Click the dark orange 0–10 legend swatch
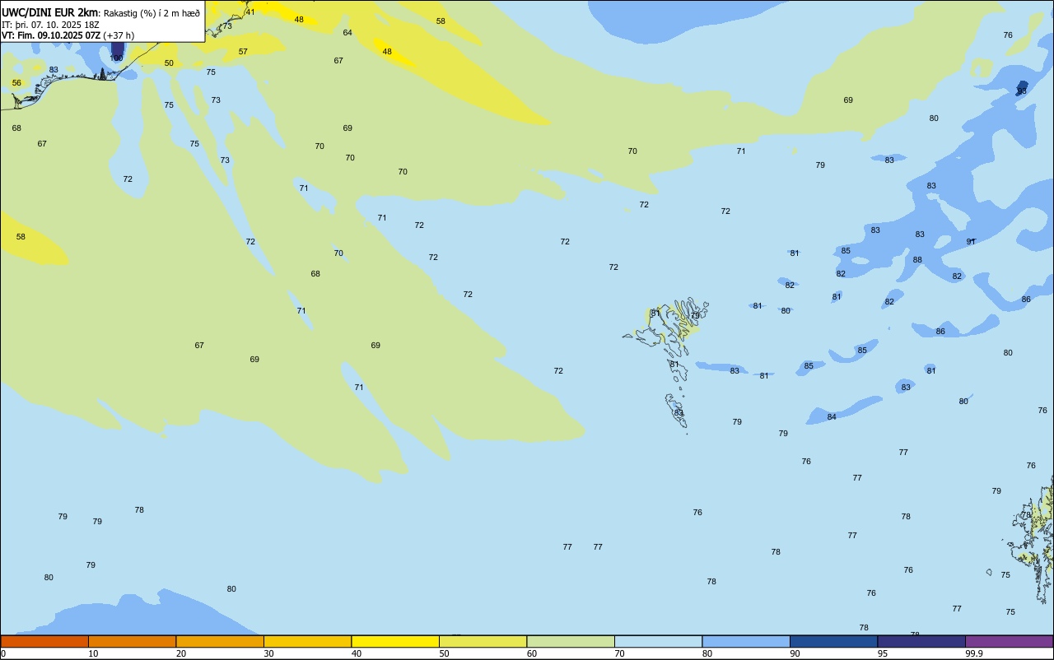 (44, 641)
